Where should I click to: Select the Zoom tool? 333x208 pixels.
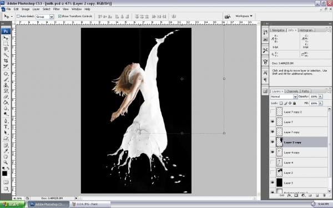click(x=6, y=163)
